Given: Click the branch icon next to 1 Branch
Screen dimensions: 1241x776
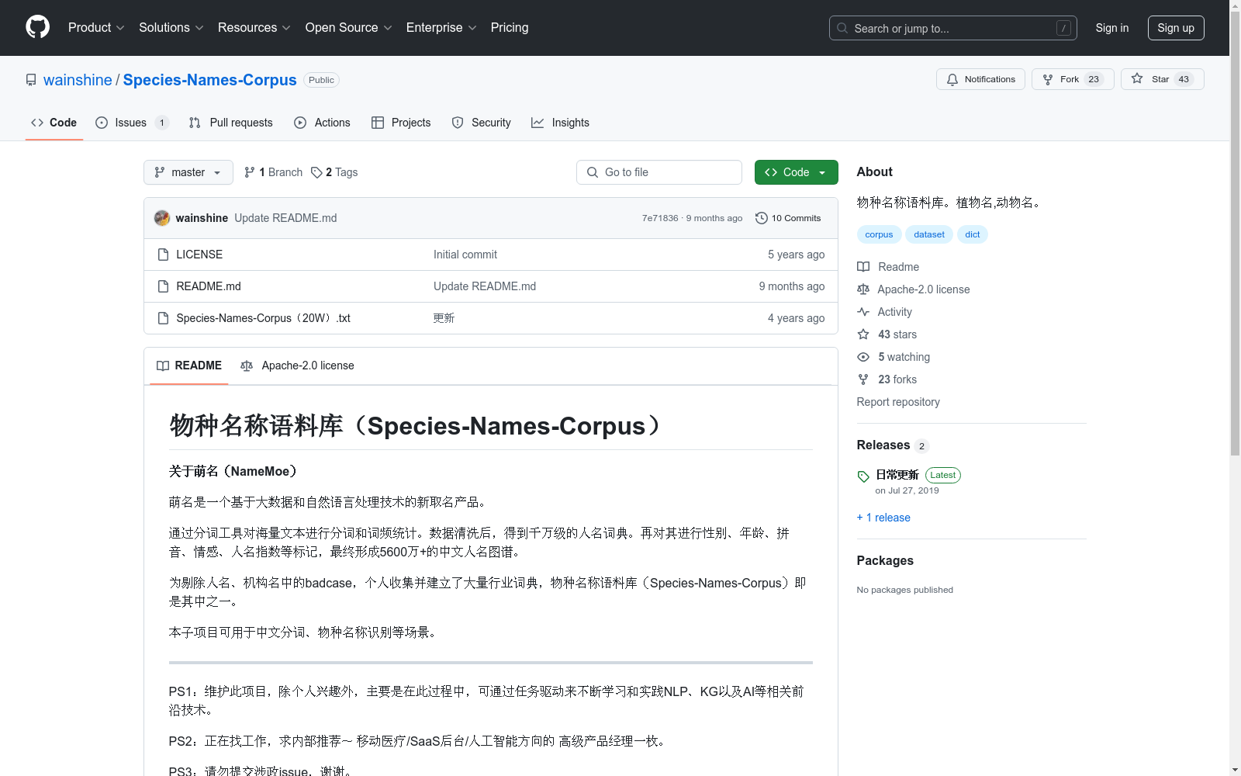Looking at the screenshot, I should coord(250,172).
